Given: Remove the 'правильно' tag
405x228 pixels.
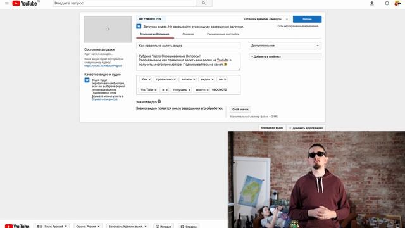Looking at the screenshot, I should (x=175, y=79).
